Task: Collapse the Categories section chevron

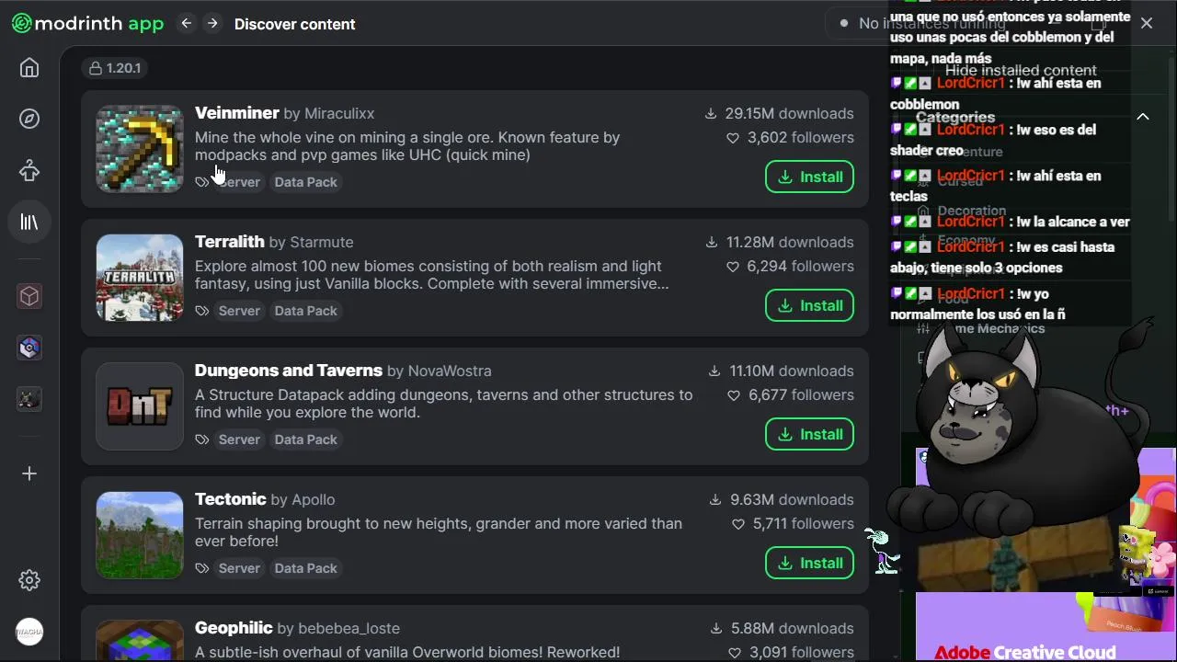Action: 1143,117
